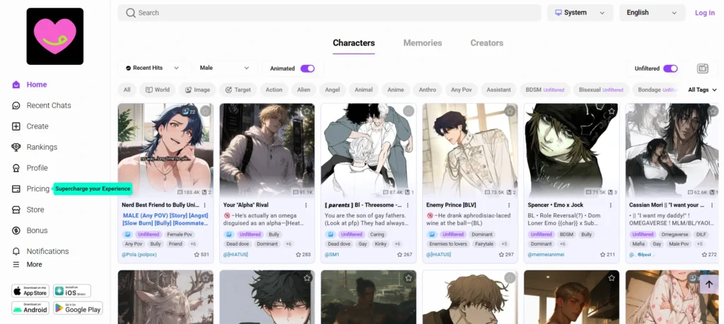Go to Profile in sidebar
The width and height of the screenshot is (724, 324).
30,168
